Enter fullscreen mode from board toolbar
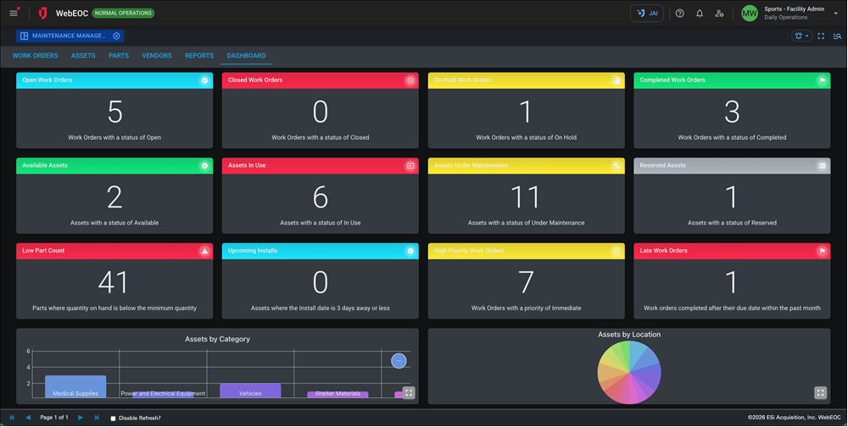Viewport: 848px width, 427px height. pyautogui.click(x=821, y=36)
